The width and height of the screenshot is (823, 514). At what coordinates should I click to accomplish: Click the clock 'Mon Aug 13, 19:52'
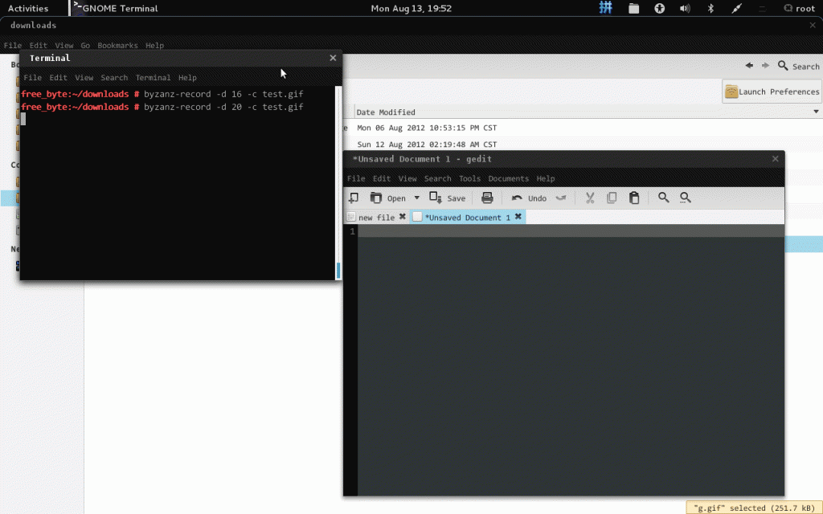(411, 8)
